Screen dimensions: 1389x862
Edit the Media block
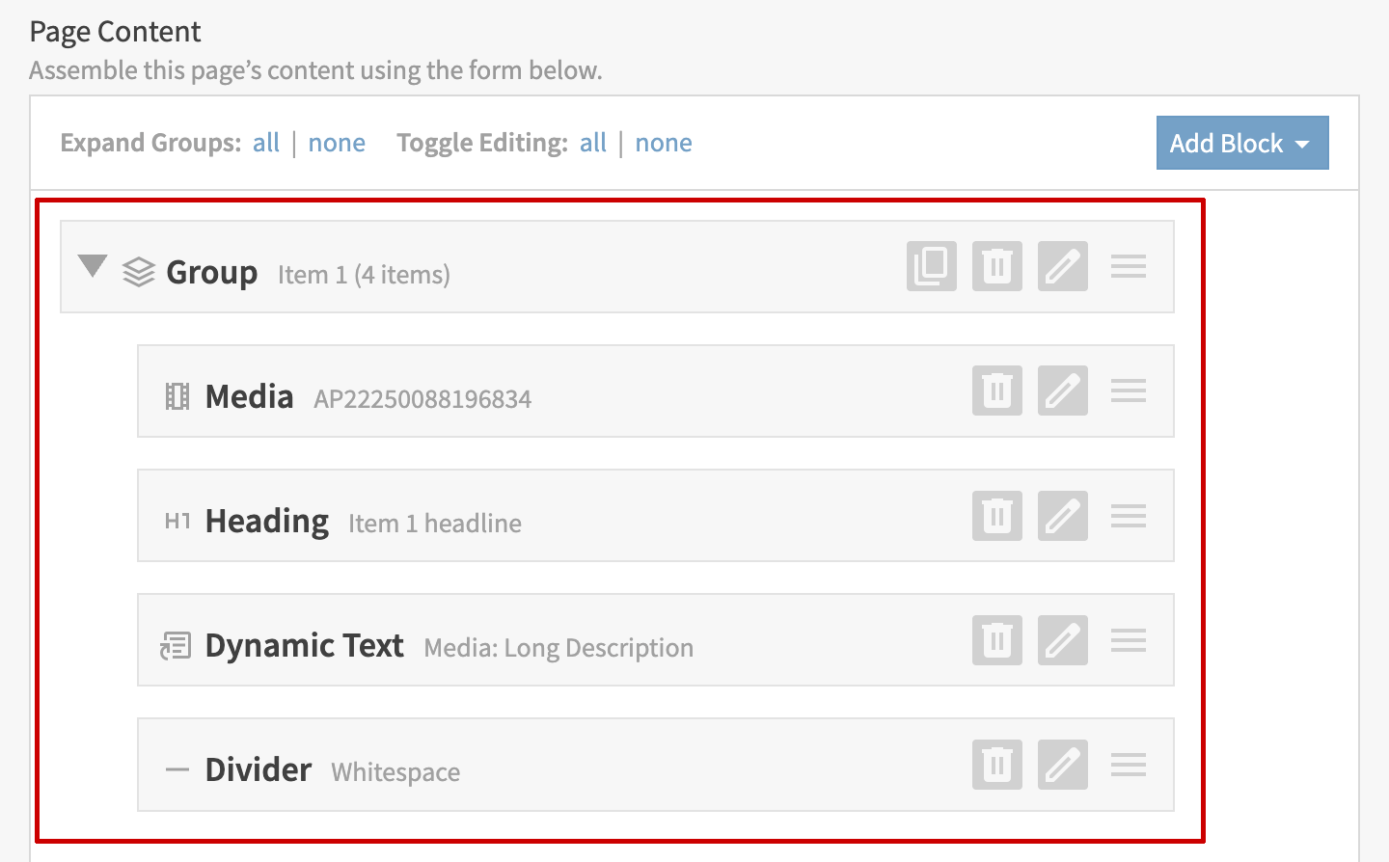(x=1062, y=391)
